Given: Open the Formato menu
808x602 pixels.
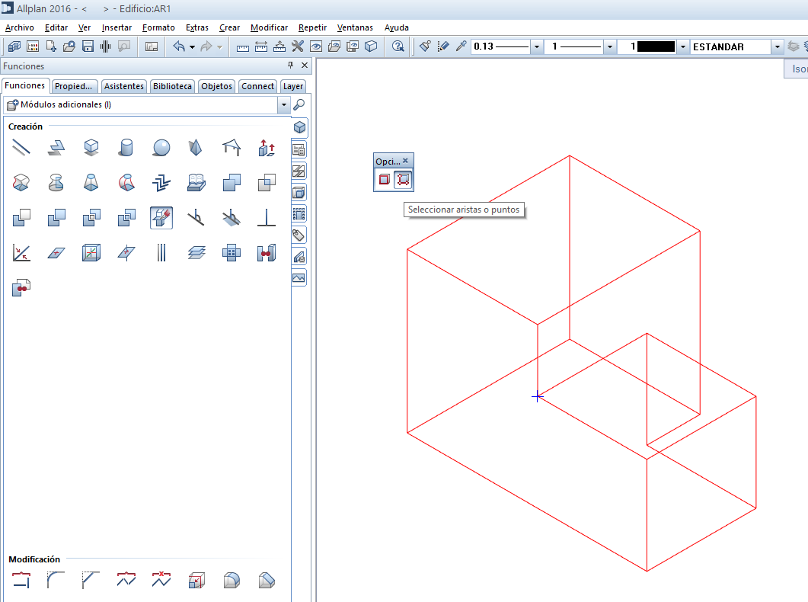Looking at the screenshot, I should click(158, 28).
